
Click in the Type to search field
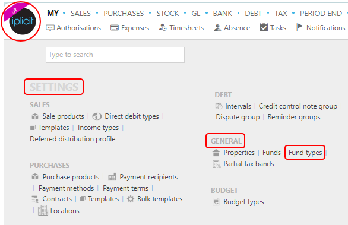[115, 55]
